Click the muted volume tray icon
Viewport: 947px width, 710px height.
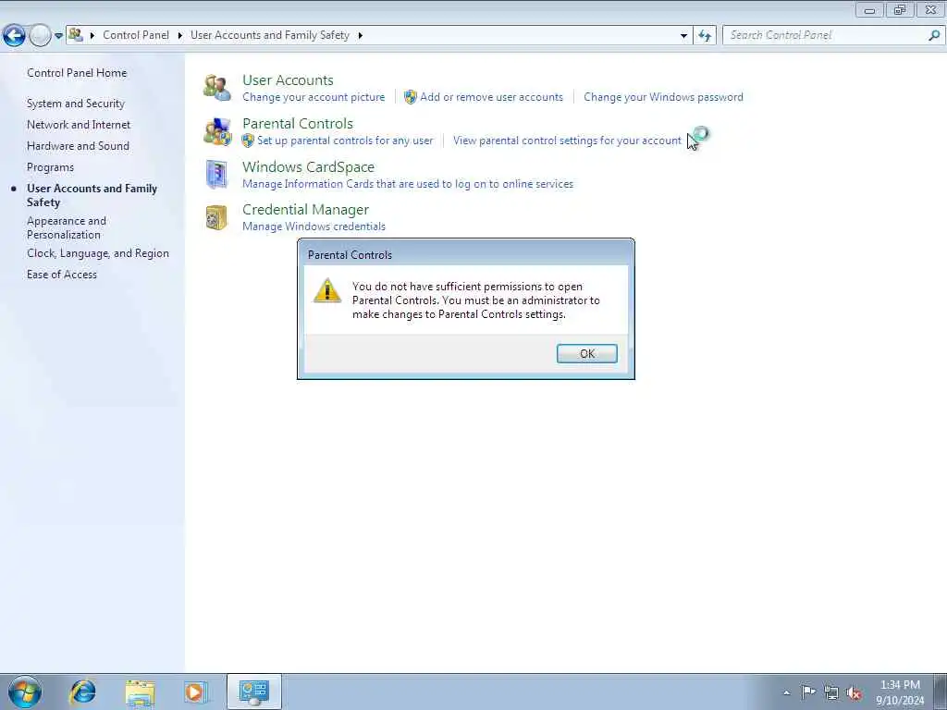pos(854,692)
